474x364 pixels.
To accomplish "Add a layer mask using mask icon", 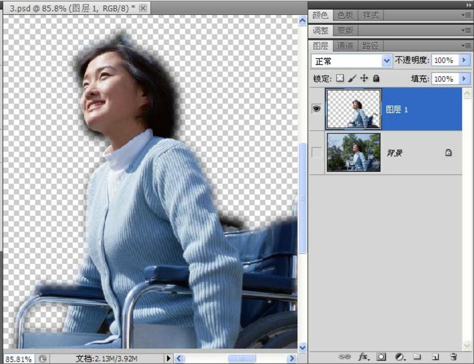I will point(381,357).
